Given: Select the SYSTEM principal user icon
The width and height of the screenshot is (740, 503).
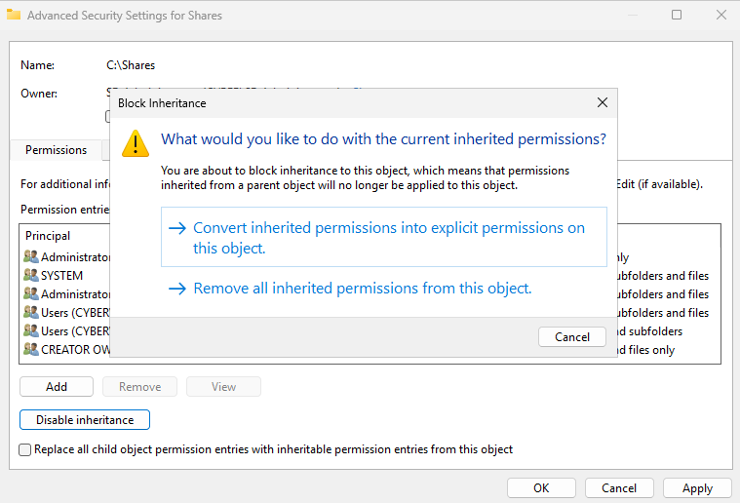Looking at the screenshot, I should pos(30,276).
